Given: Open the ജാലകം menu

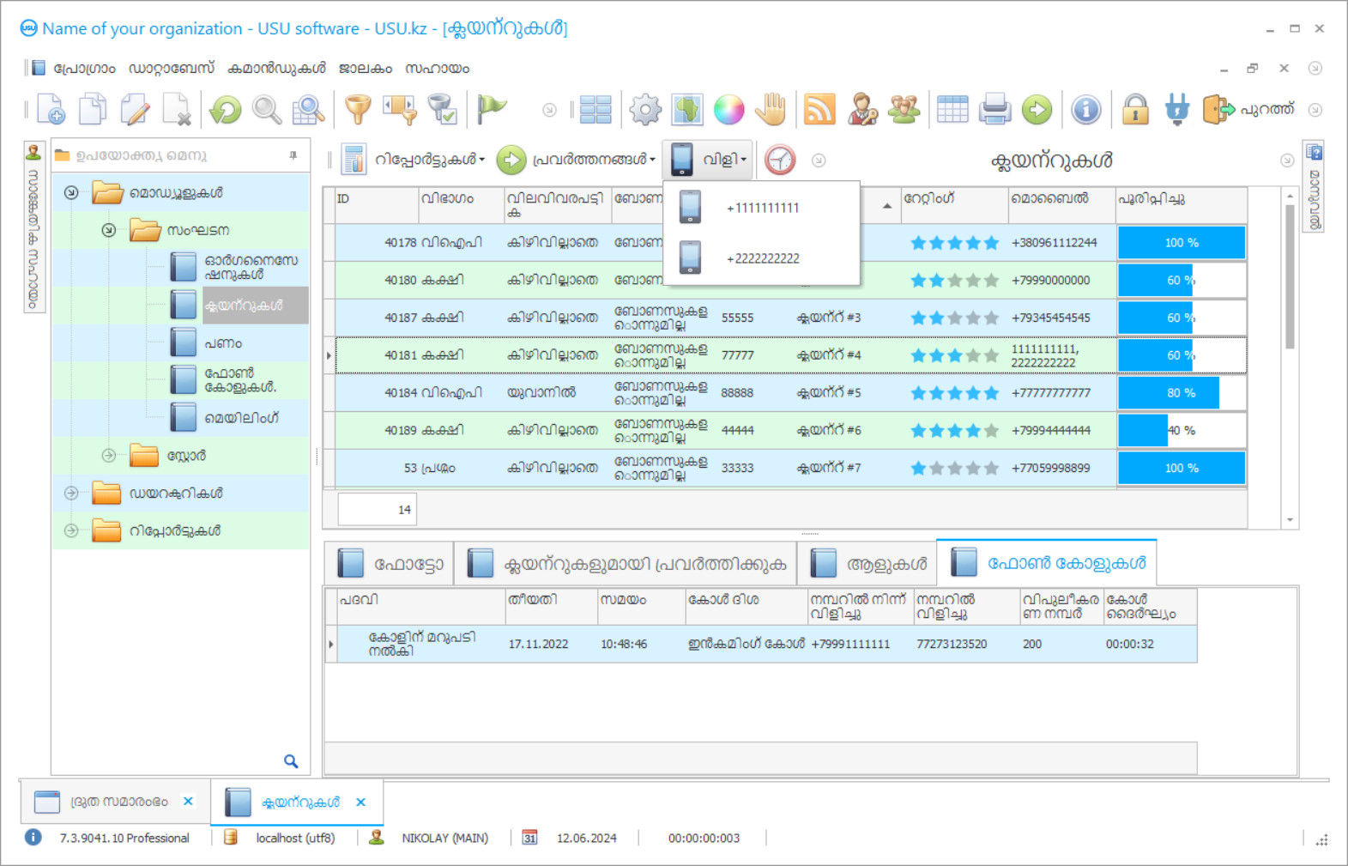Looking at the screenshot, I should 366,69.
